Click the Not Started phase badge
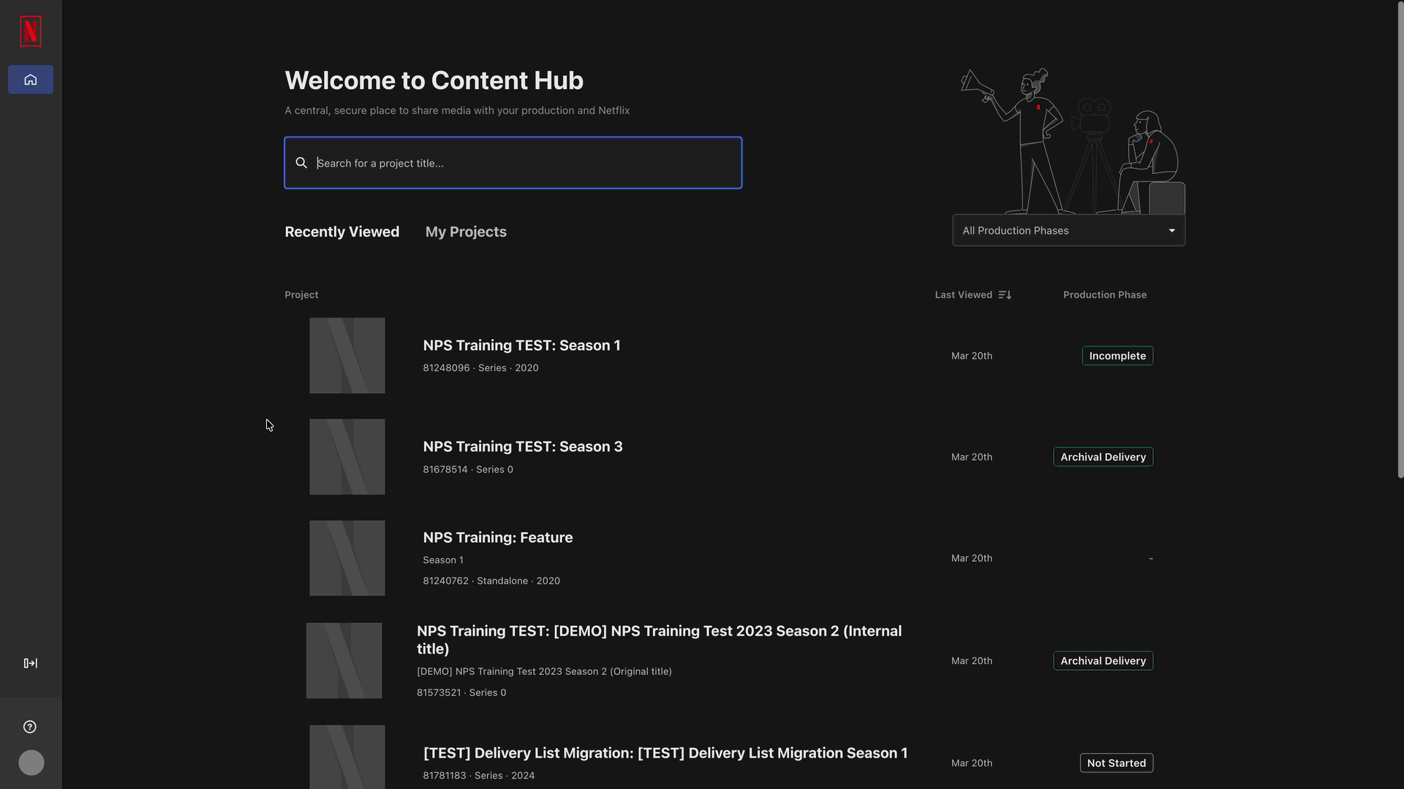Image resolution: width=1404 pixels, height=789 pixels. [1116, 763]
